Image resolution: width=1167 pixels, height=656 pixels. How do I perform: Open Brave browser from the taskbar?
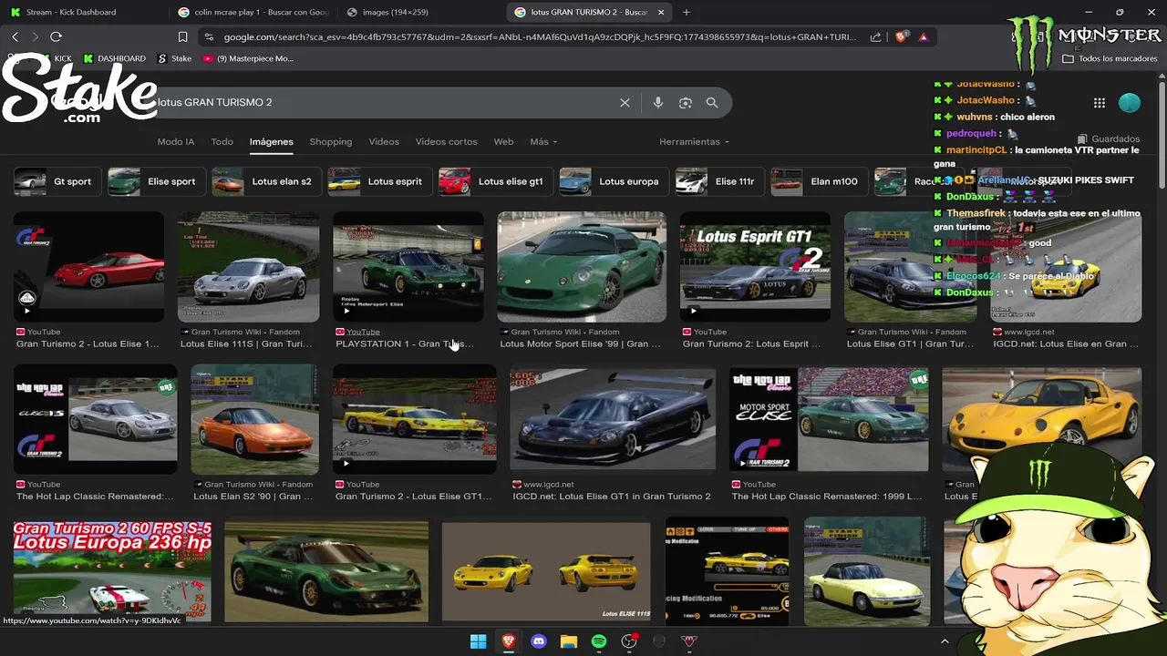(509, 641)
